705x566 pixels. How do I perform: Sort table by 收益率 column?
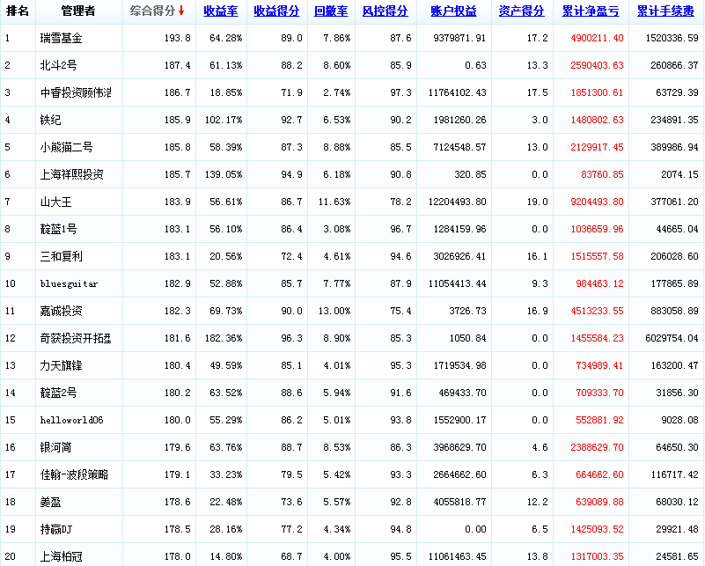[221, 11]
